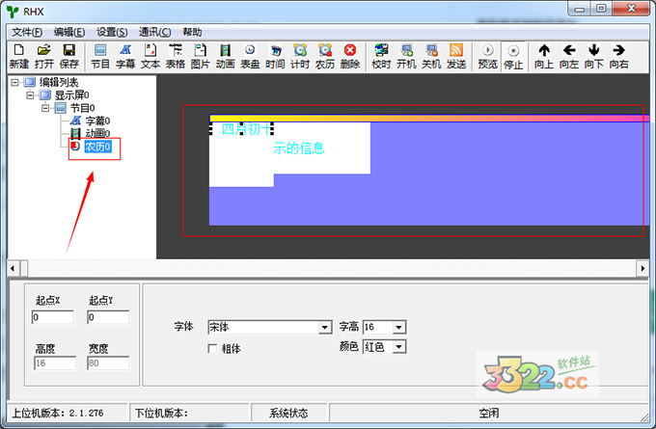Click the 空闲 status text

click(489, 414)
